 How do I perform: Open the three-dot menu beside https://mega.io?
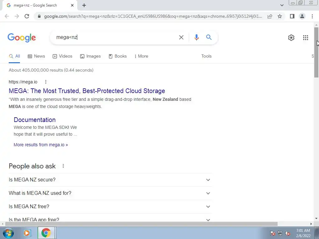tap(46, 82)
